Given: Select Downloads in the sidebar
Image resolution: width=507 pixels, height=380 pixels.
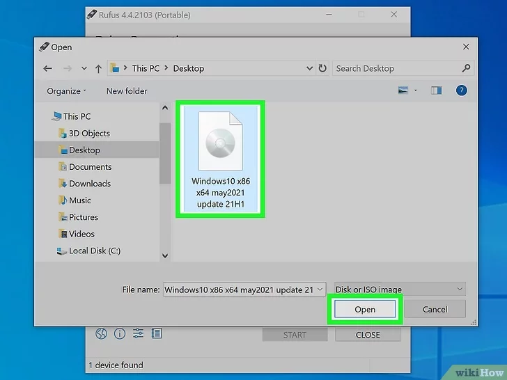Looking at the screenshot, I should 85,184.
